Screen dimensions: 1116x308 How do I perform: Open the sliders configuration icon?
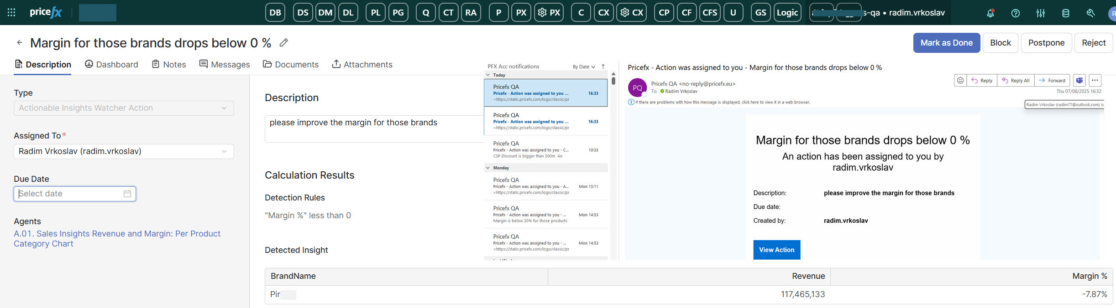tap(1040, 13)
